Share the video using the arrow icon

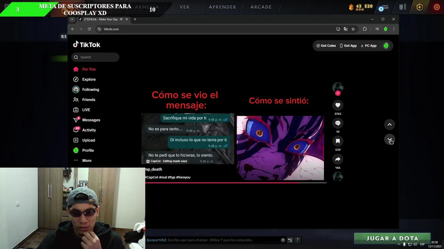pyautogui.click(x=338, y=159)
